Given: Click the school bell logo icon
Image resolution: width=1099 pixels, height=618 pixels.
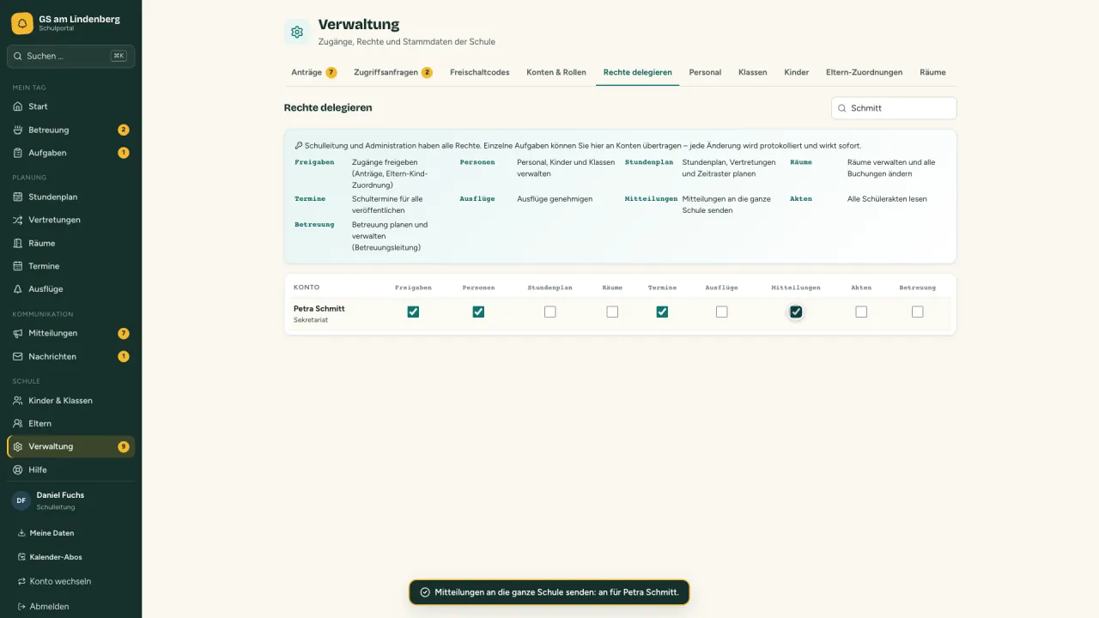Looking at the screenshot, I should pos(22,22).
